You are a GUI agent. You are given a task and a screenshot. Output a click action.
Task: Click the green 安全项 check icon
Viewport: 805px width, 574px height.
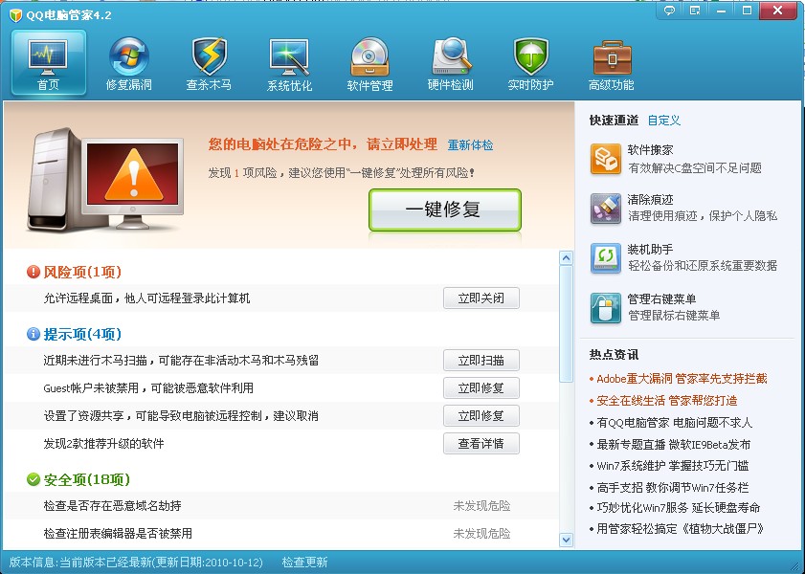(x=34, y=479)
